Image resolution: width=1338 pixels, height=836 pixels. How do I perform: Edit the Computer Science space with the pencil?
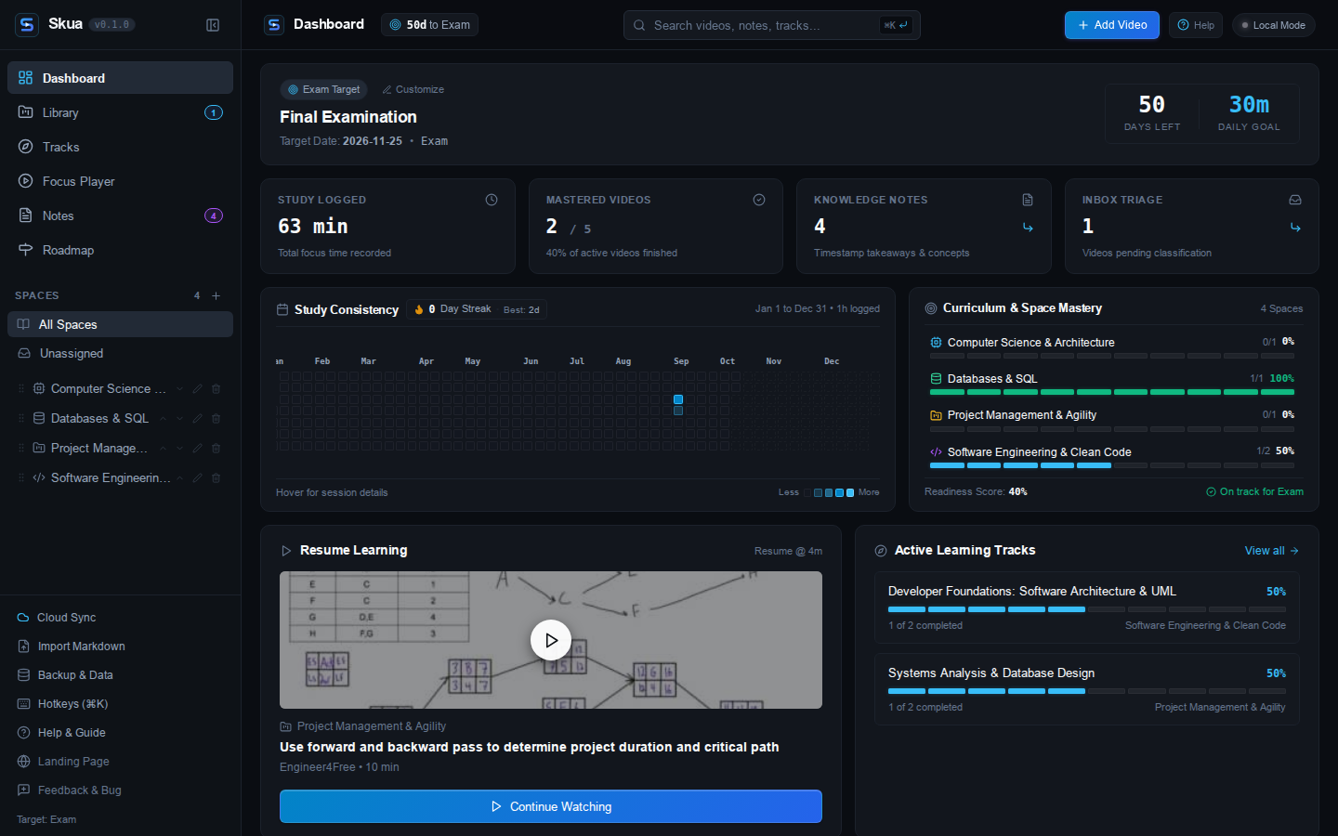197,389
